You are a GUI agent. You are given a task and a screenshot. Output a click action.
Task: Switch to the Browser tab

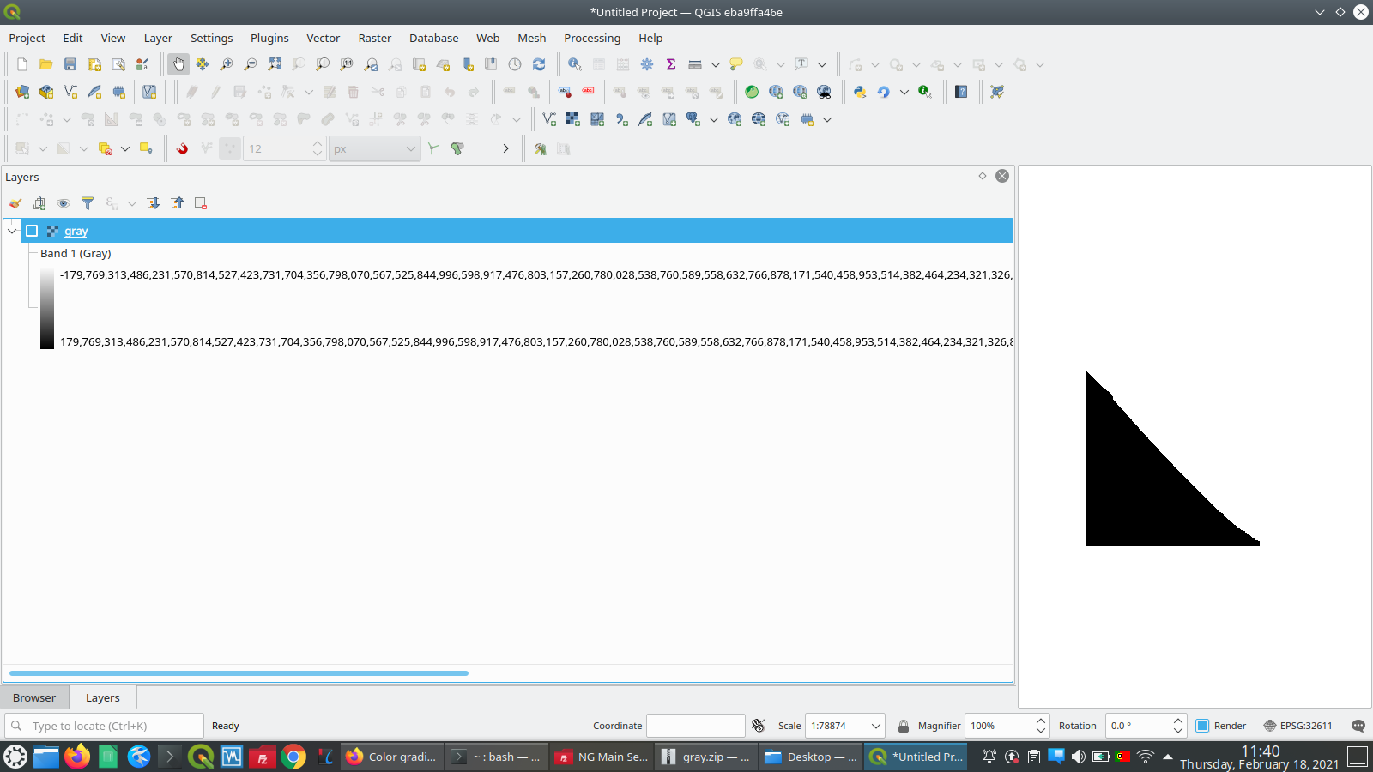click(34, 697)
